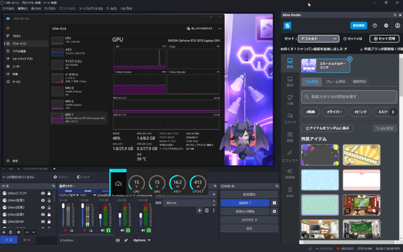
Task: Open マイク channel dropdown arrow
Action: coord(94,195)
